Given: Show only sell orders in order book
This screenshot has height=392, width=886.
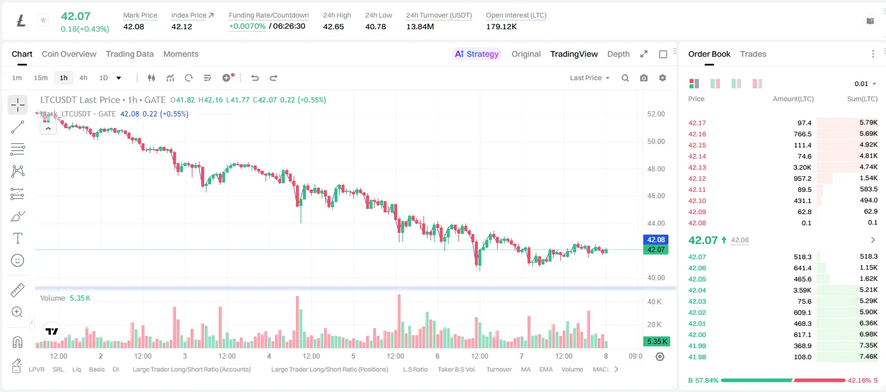Looking at the screenshot, I should [x=757, y=84].
